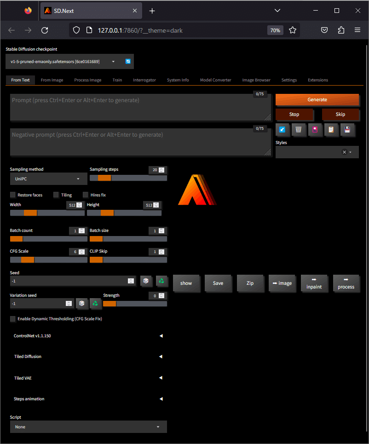Click into the Prompt text area

point(141,107)
